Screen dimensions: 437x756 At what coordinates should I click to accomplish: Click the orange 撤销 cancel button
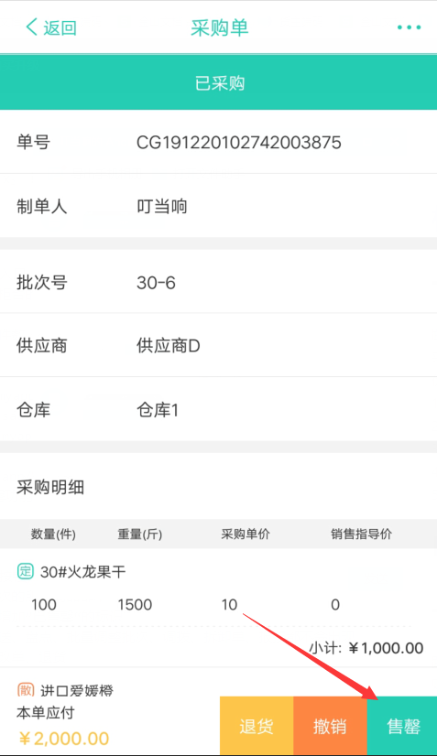[x=331, y=726]
